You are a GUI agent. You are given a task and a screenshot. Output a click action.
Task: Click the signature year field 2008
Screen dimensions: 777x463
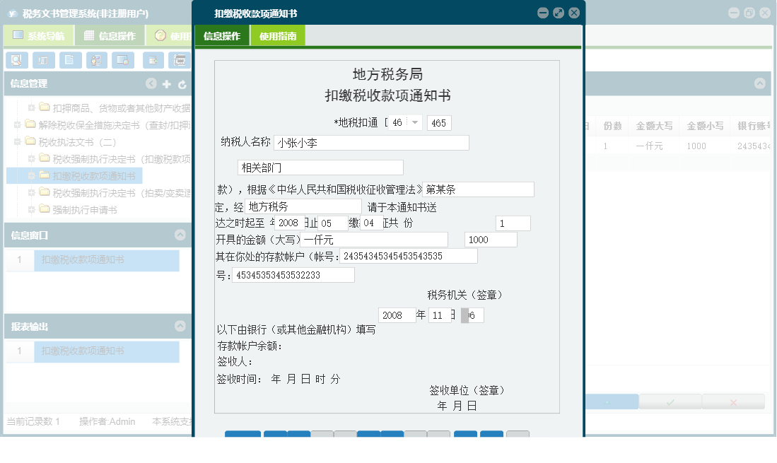397,315
